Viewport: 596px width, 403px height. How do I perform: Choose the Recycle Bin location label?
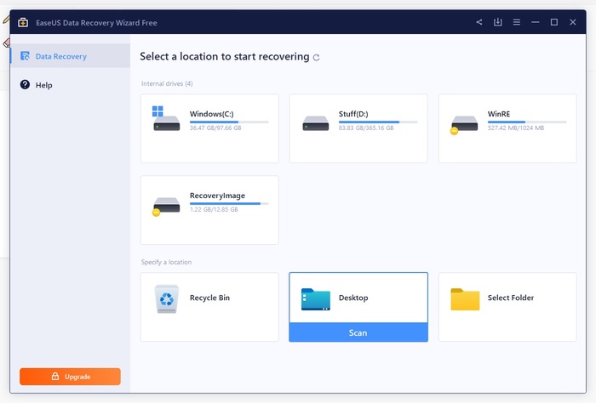209,298
